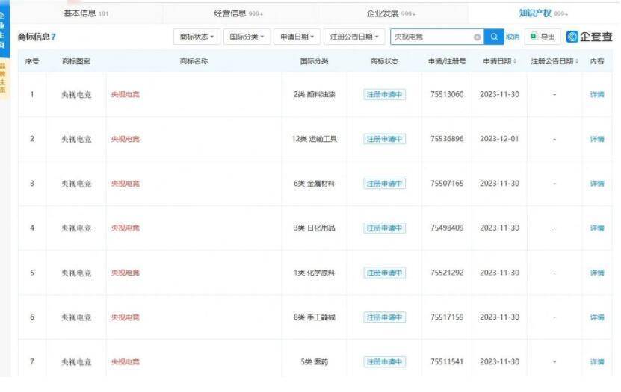
Task: Select the 知识产权 tab
Action: point(543,13)
